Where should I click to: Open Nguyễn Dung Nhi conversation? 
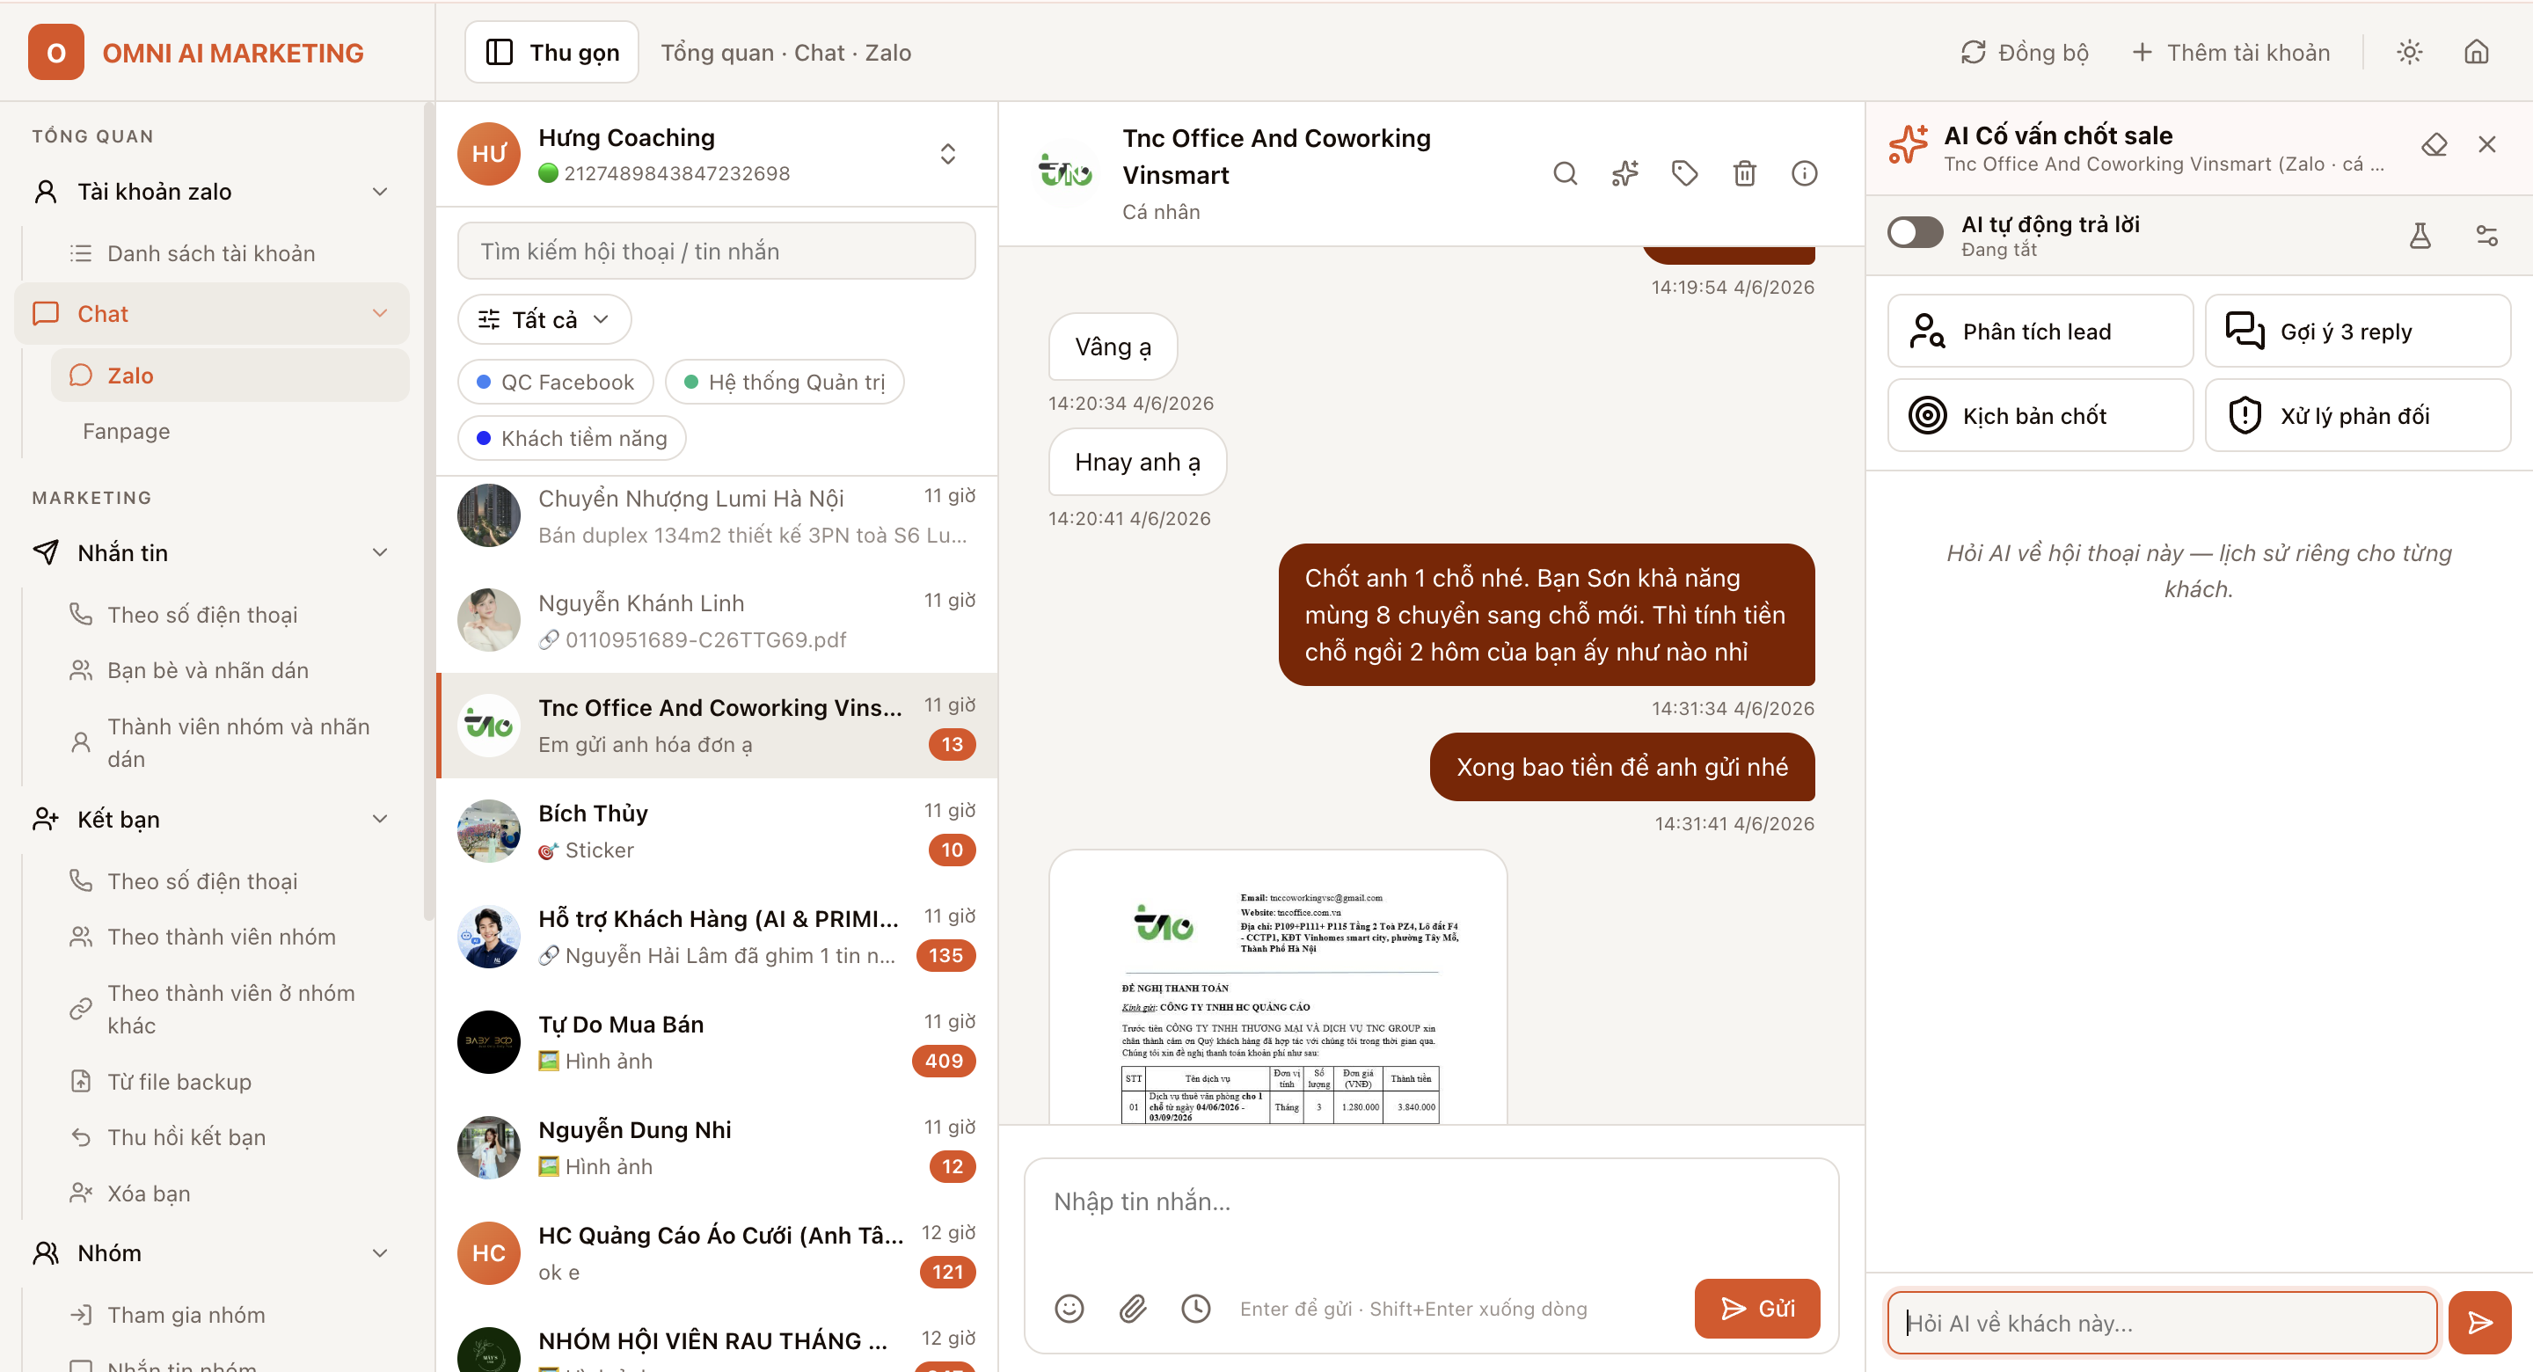(717, 1147)
